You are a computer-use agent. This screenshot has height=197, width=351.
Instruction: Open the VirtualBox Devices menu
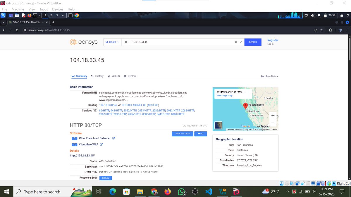[x=58, y=9]
